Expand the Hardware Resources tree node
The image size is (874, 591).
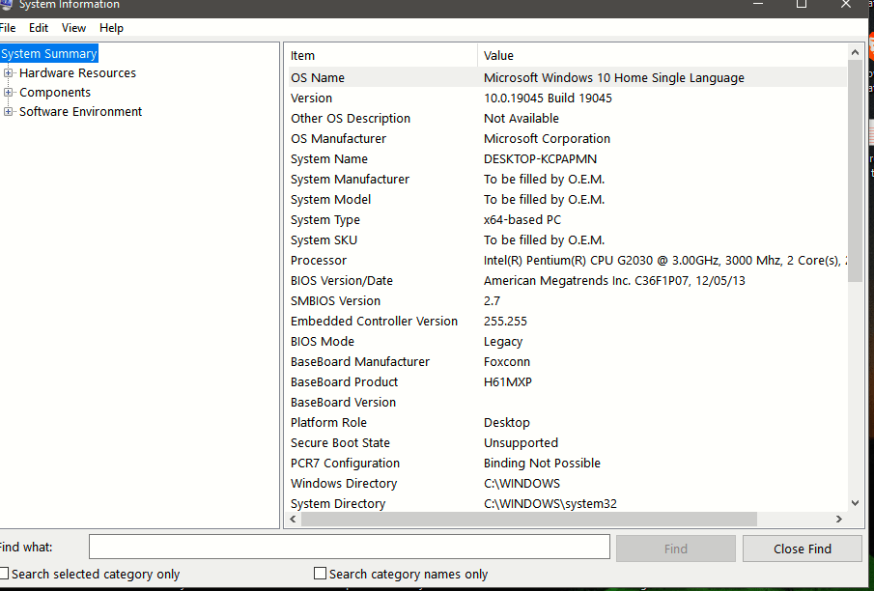[8, 73]
